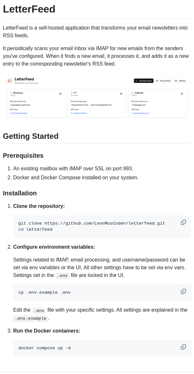Viewport: 194px width, 374px height.
Task: Click the RSS icon beside Morpheus
Action: click(x=11, y=93)
